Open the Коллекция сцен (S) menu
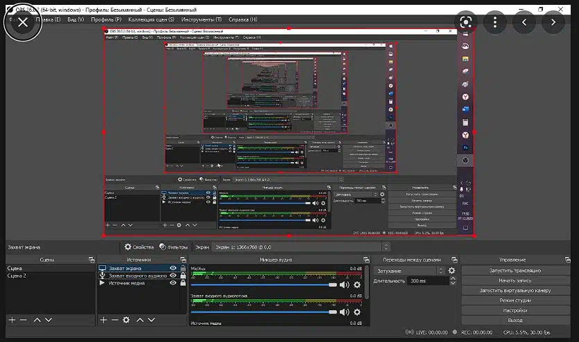The image size is (579, 342). [x=151, y=19]
